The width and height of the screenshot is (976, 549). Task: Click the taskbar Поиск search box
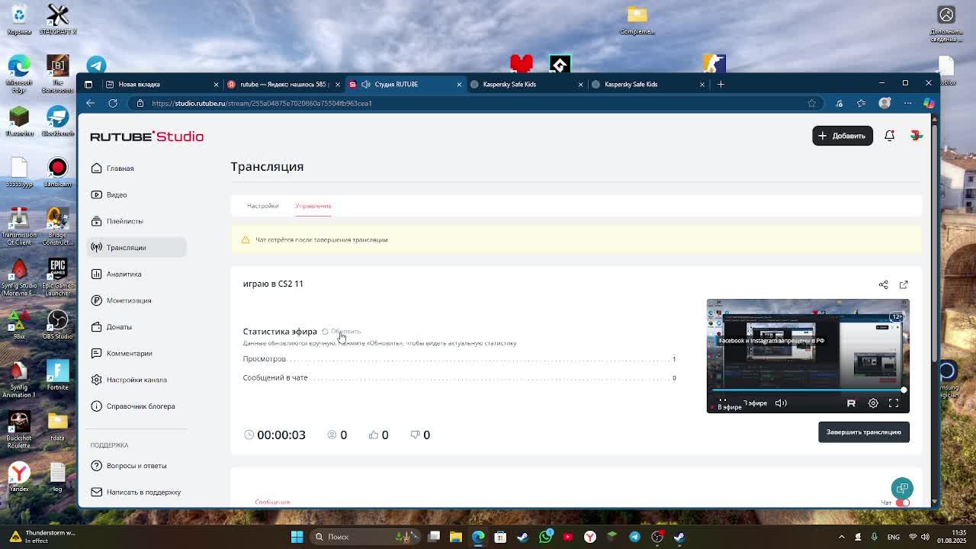[366, 537]
